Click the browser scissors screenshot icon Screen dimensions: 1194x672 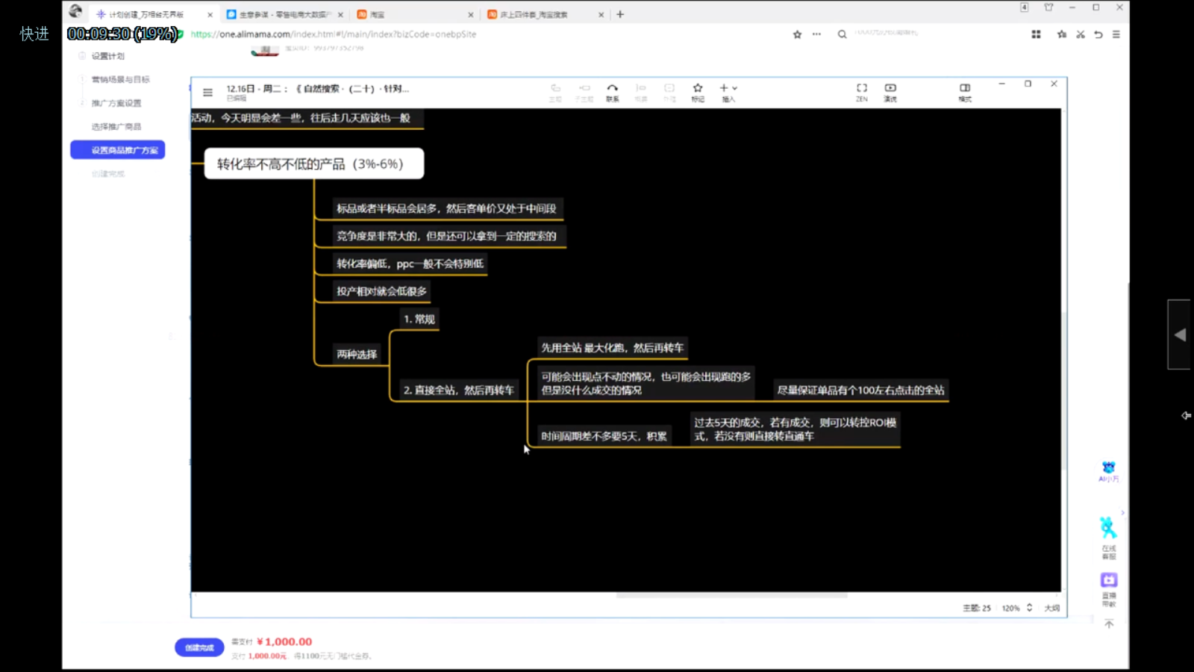click(1080, 34)
